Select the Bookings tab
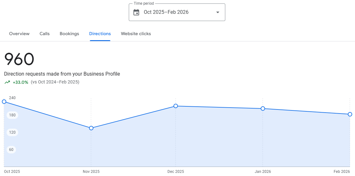Screen dimensions: 355x176 (69, 34)
